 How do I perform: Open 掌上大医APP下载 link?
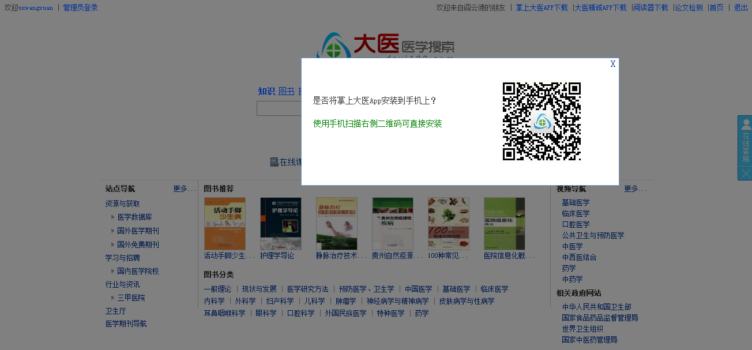542,7
